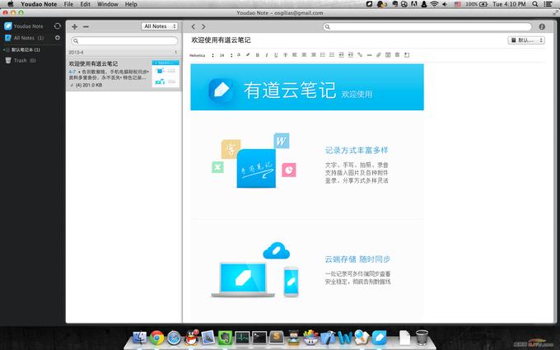This screenshot has height=350, width=560.
Task: Click the 有道云笔记 banner image
Action: [x=307, y=86]
